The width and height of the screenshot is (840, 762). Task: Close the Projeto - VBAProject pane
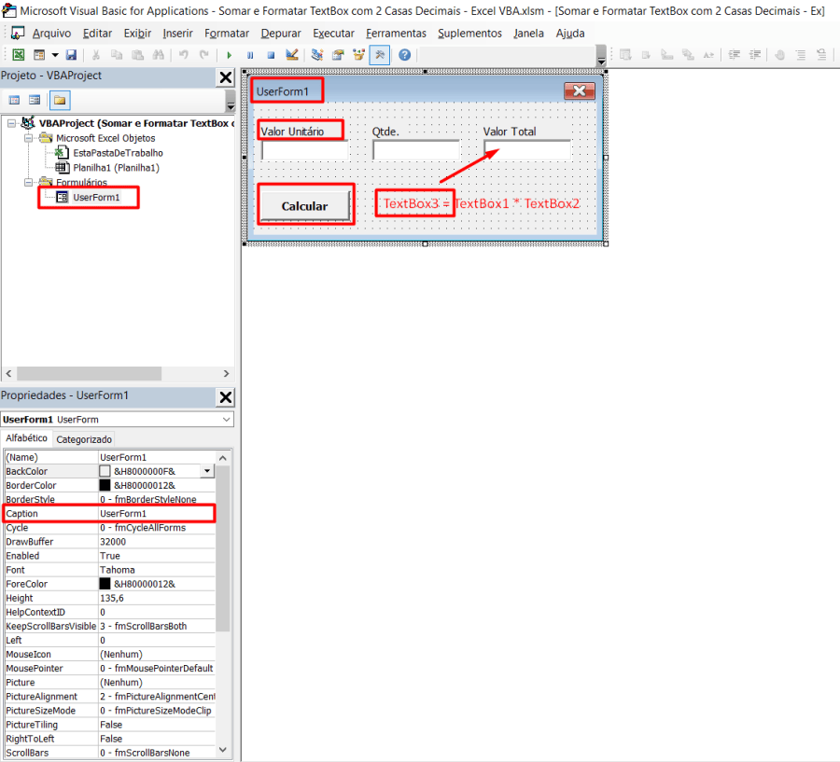[x=226, y=77]
